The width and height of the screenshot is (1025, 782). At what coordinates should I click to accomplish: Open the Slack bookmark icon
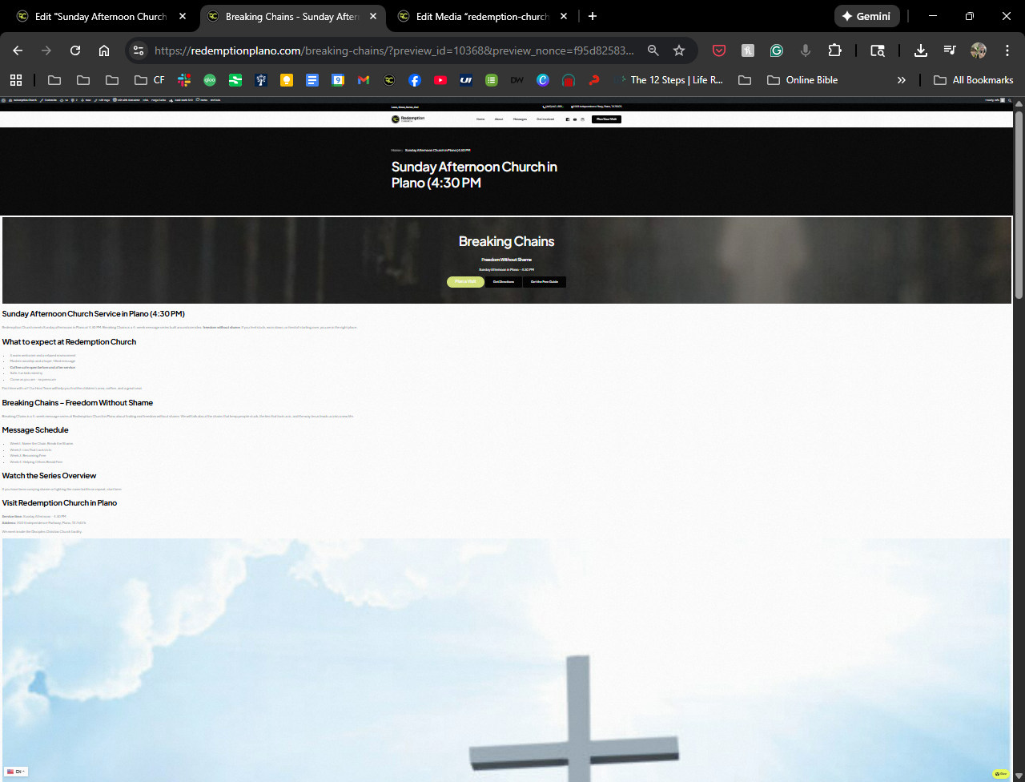click(x=184, y=80)
